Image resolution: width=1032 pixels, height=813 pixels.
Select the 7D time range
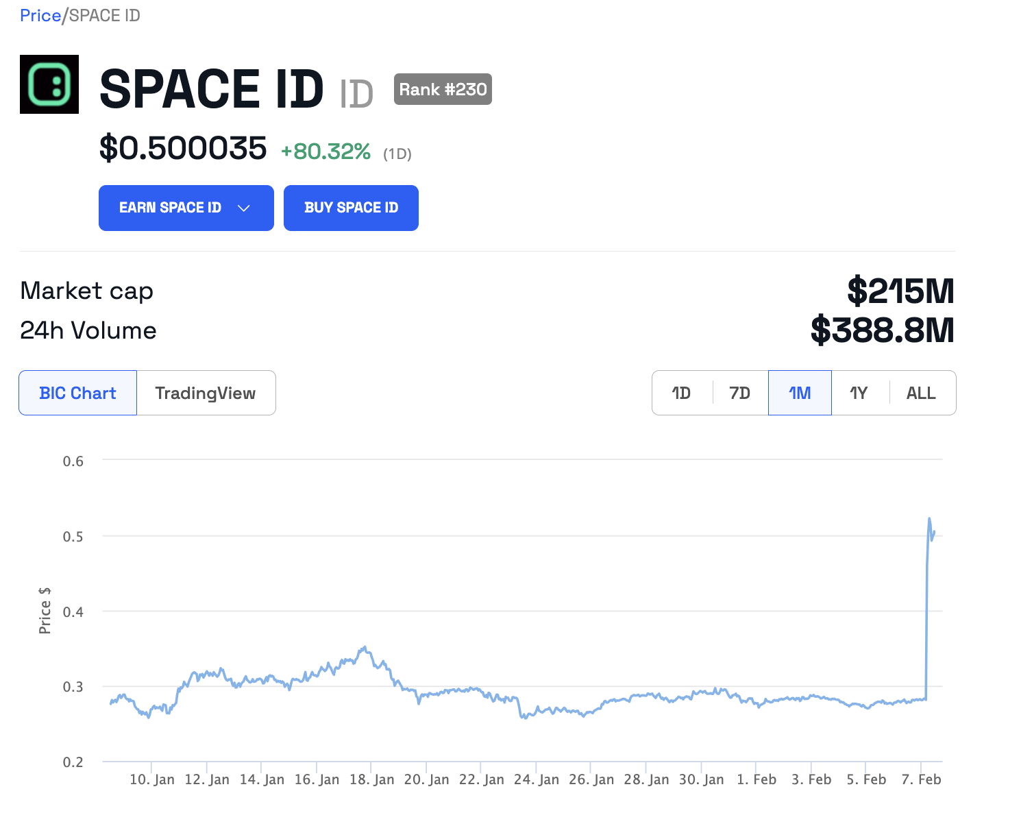tap(739, 393)
